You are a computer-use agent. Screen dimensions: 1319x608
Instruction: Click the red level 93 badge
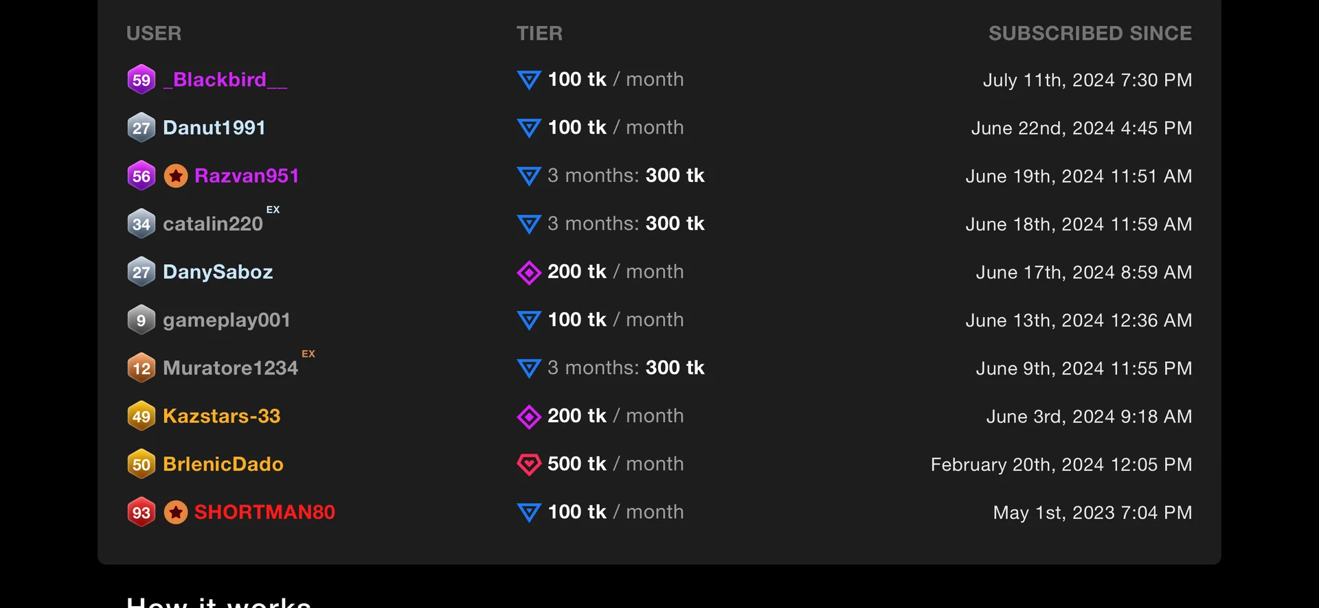click(142, 513)
